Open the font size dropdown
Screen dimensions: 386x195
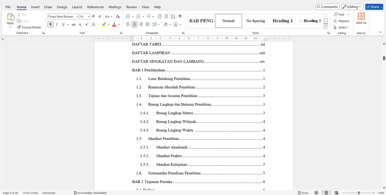(x=88, y=17)
